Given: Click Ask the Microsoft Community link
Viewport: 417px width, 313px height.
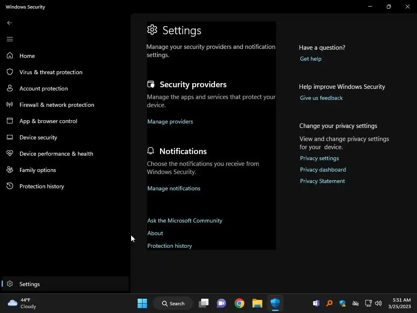Looking at the screenshot, I should click(x=185, y=220).
